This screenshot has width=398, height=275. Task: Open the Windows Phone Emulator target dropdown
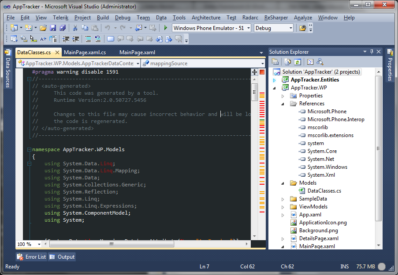click(x=249, y=28)
